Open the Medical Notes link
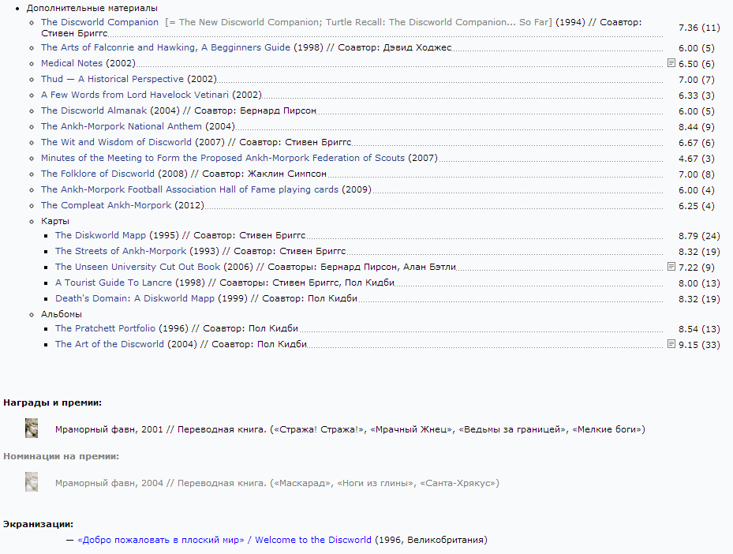Image resolution: width=733 pixels, height=554 pixels. [x=72, y=63]
